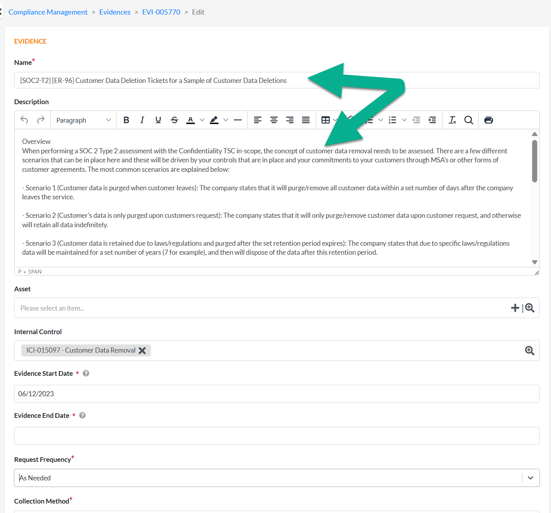Open find and replace in the editor

pos(468,120)
